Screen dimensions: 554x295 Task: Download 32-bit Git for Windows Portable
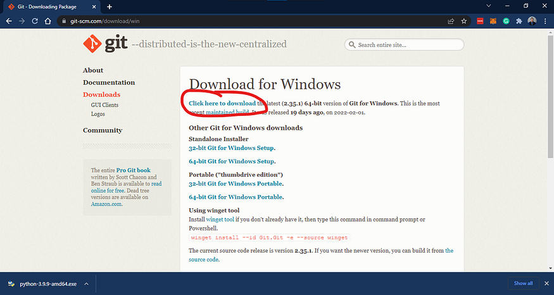(x=236, y=184)
